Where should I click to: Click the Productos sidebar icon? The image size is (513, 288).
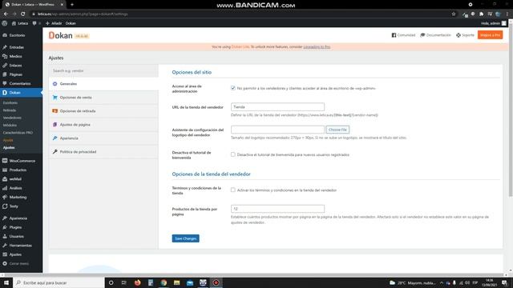[5, 170]
